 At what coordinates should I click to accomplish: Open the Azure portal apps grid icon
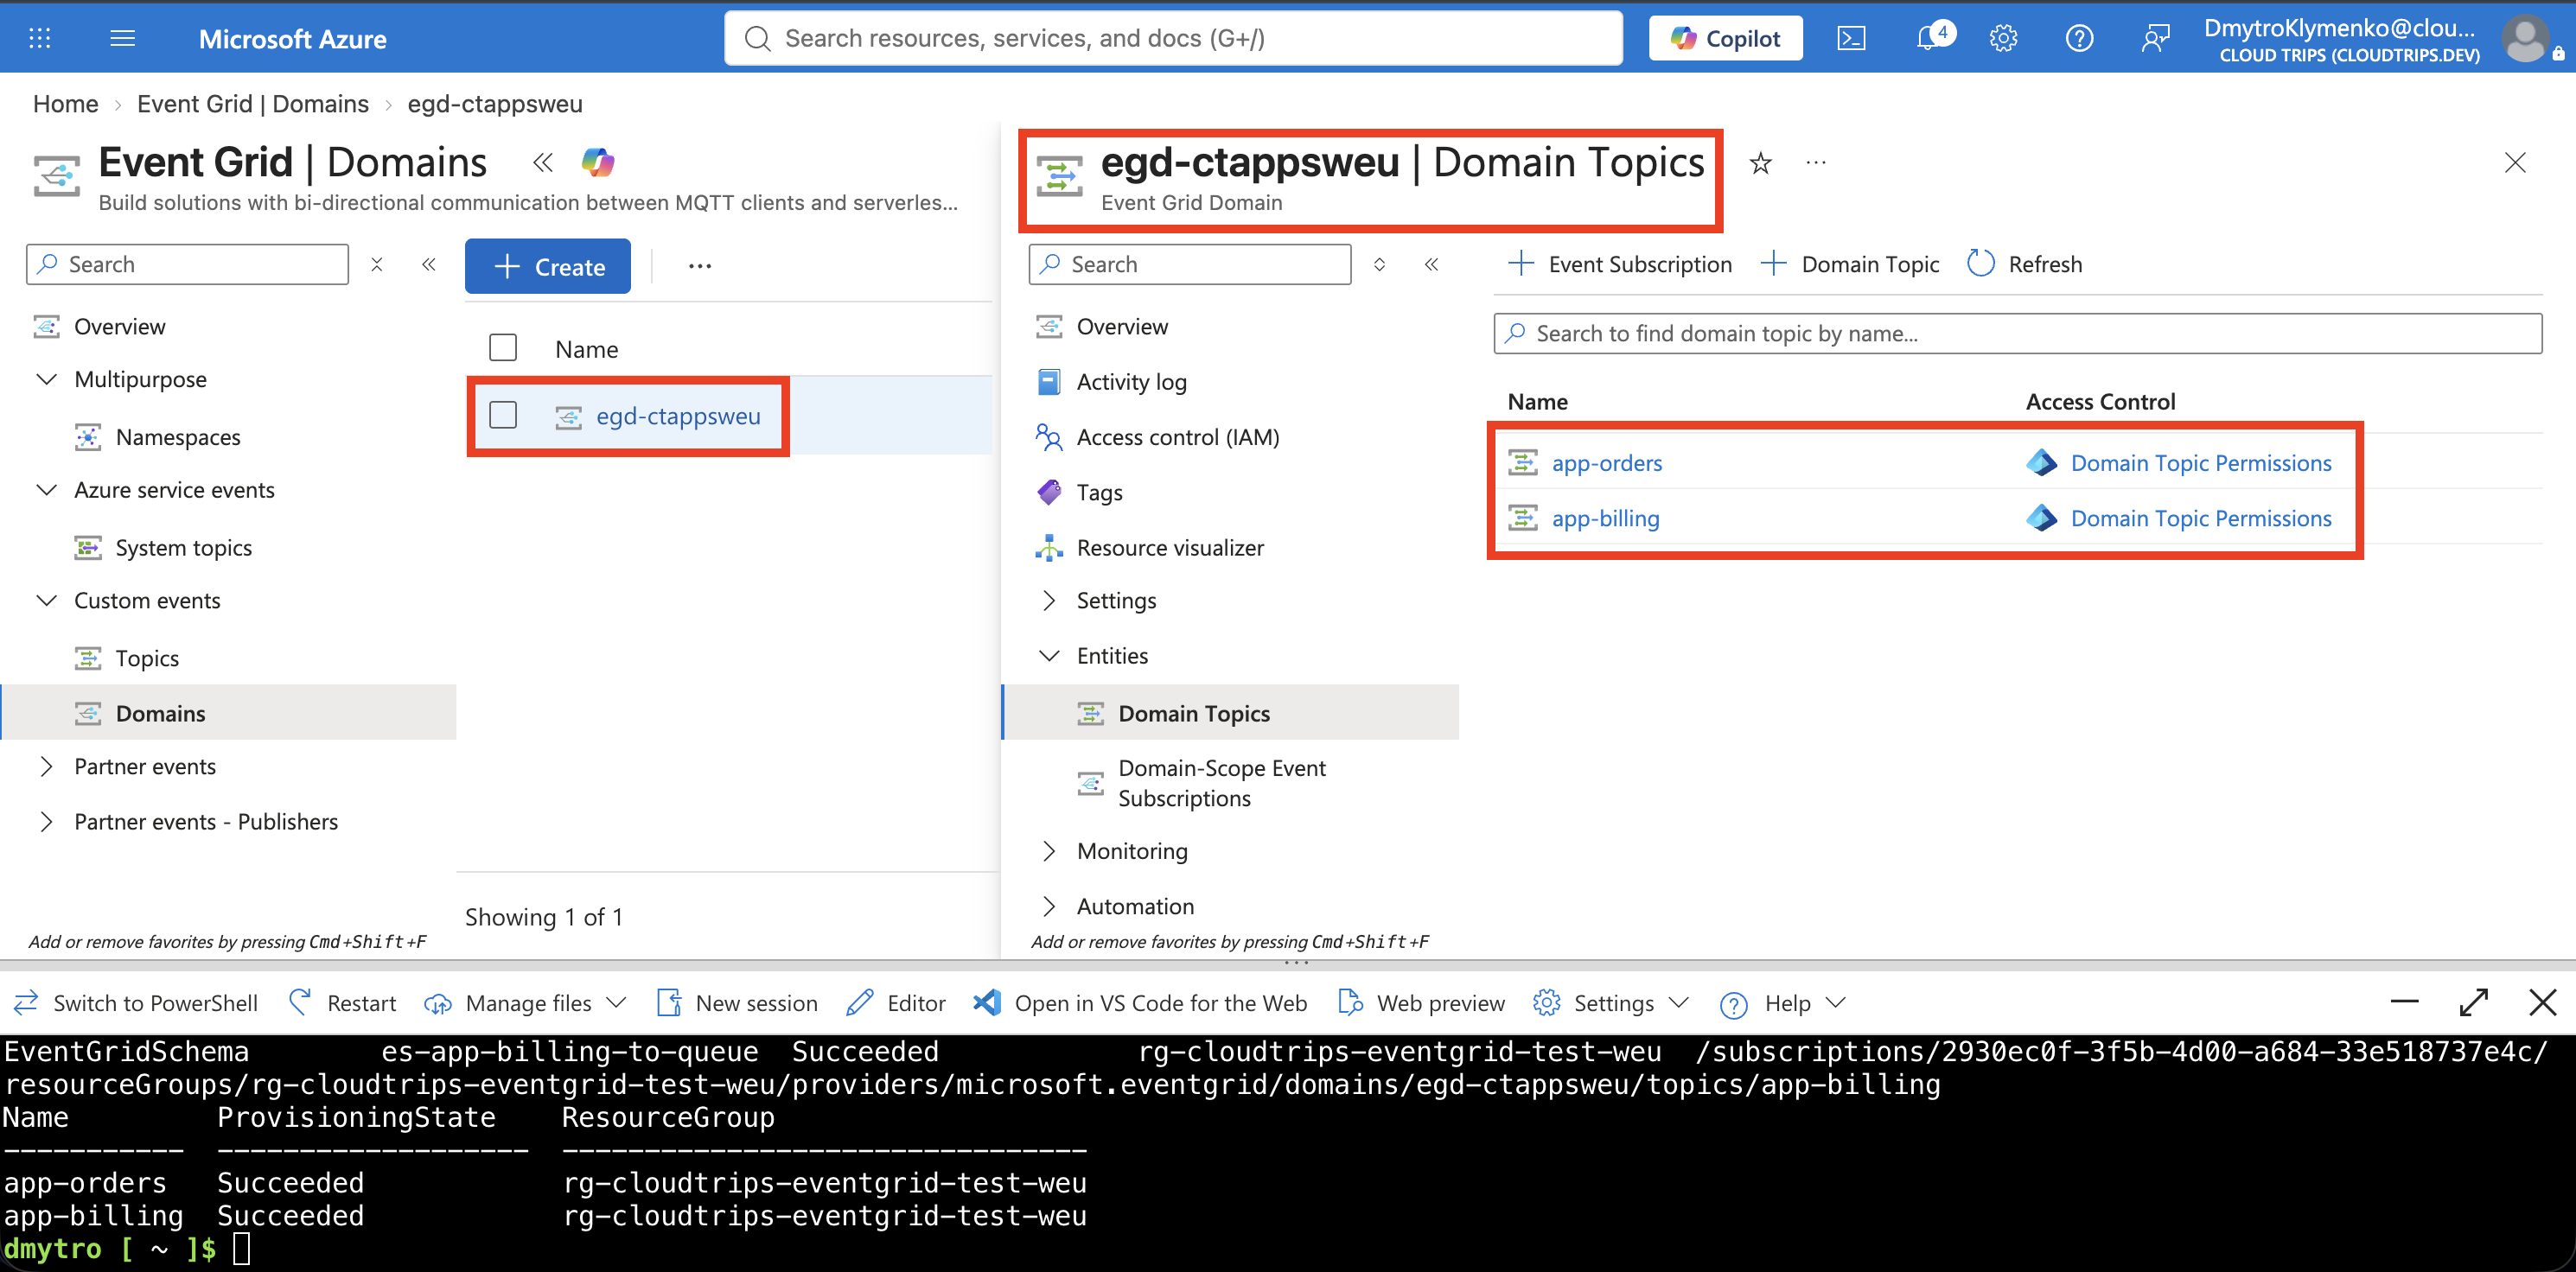coord(39,38)
